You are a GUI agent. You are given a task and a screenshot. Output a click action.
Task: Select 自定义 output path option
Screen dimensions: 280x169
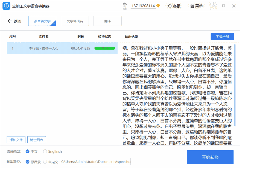click(x=45, y=162)
